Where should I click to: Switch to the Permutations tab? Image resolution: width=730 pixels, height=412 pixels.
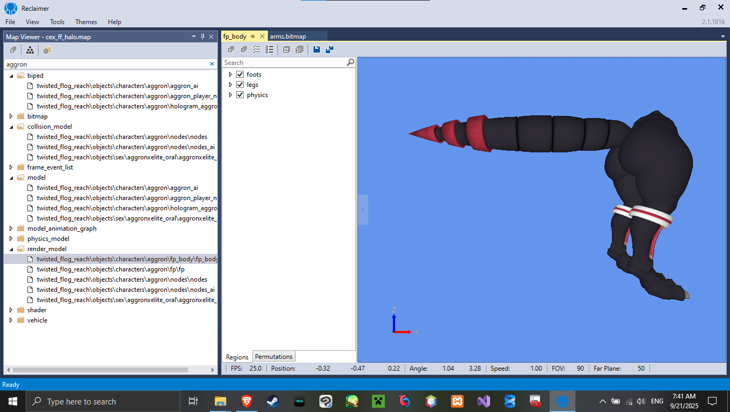[x=274, y=357]
